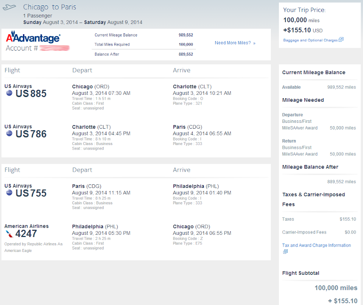Click the 1 Passenger text
The height and width of the screenshot is (305, 363).
[38, 16]
